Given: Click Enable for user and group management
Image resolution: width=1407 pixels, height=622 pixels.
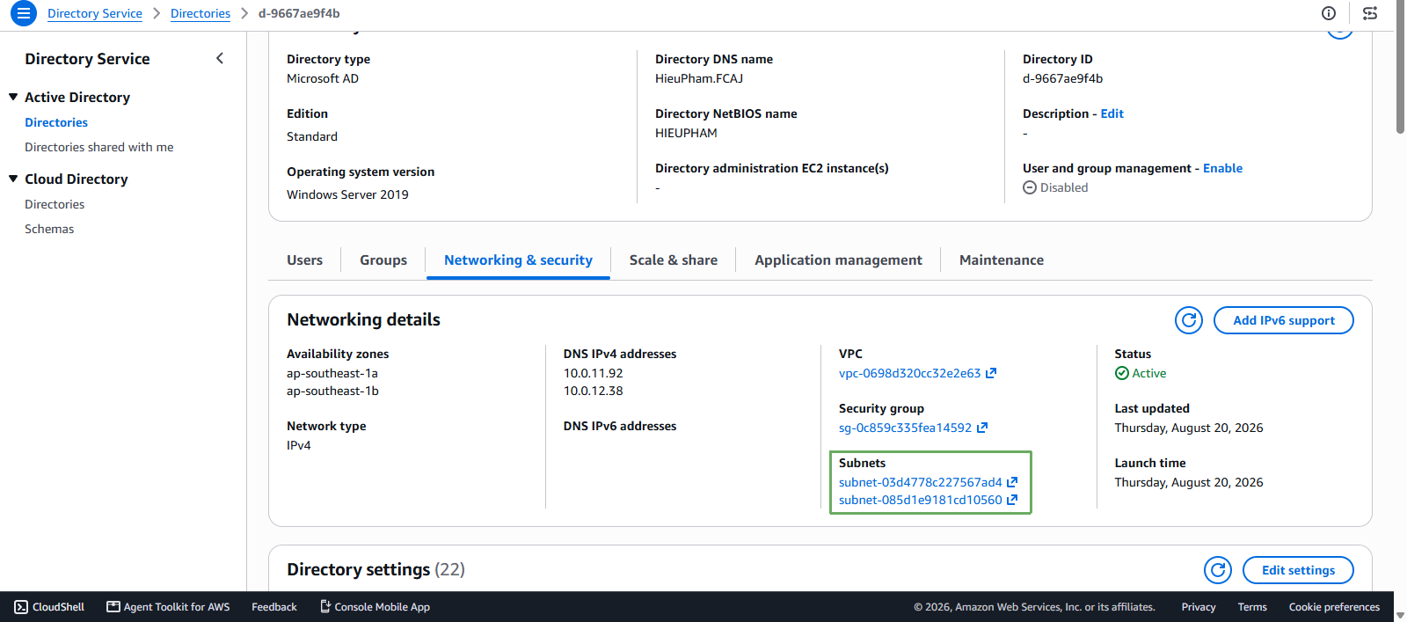Looking at the screenshot, I should [1222, 168].
